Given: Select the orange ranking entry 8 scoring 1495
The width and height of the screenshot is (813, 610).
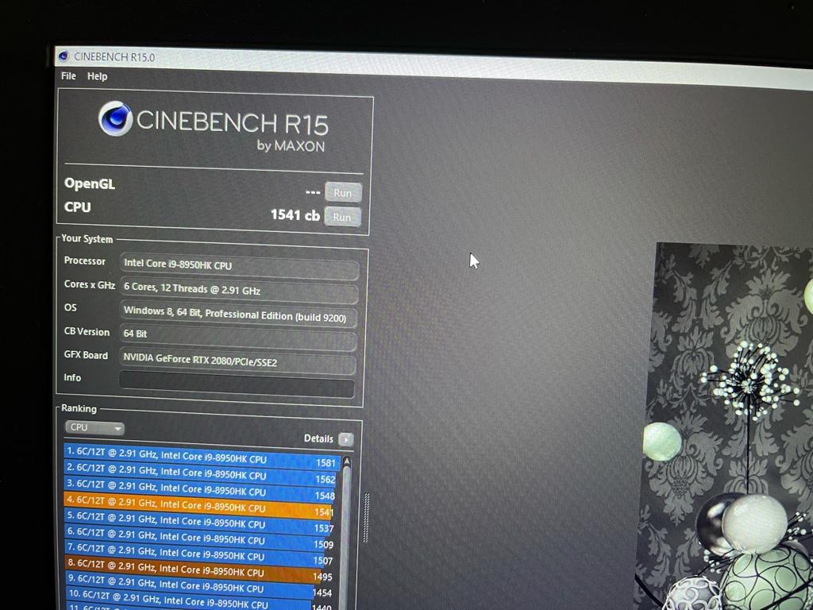Looking at the screenshot, I should pos(199,570).
